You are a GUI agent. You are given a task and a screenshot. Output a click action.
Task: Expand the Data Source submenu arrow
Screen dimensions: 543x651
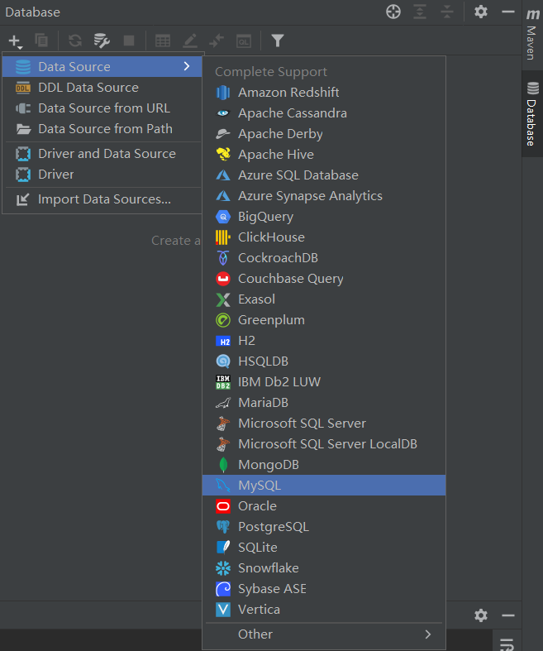pos(187,66)
